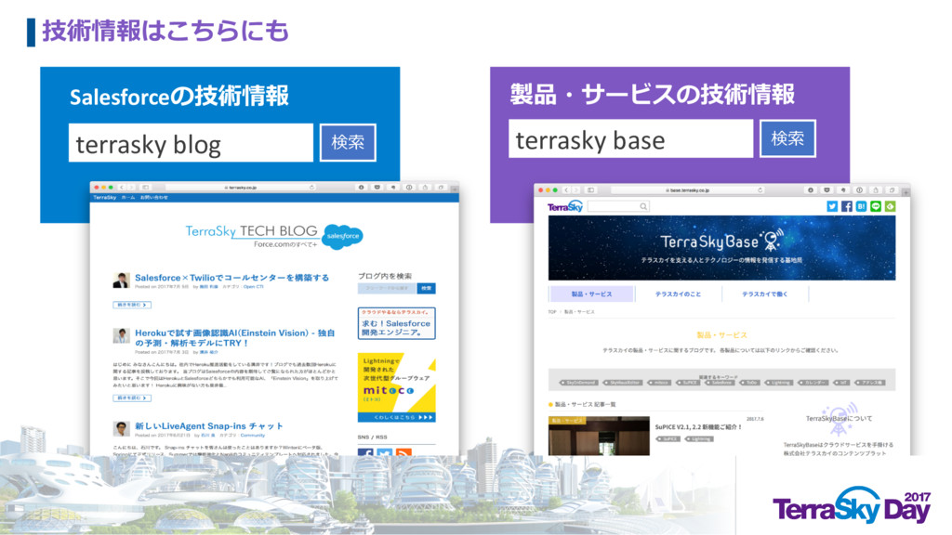The height and width of the screenshot is (535, 952).
Task: Click the yellow mitoco groupware banner
Action: coord(396,387)
